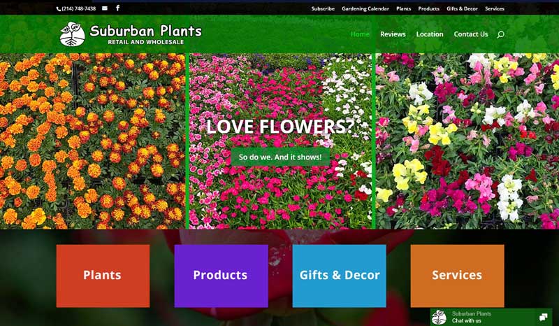Open the Facebook page icon
The image size is (559, 326).
(117, 8)
